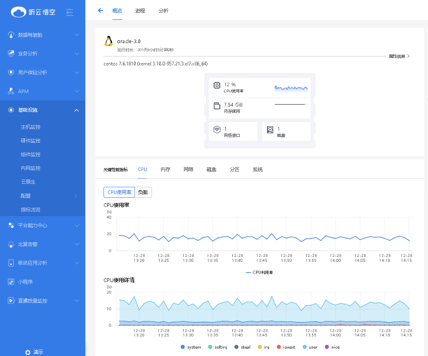The width and height of the screenshot is (428, 356).
Task: Click the disk icon in 磁盘 card
Action: click(270, 130)
